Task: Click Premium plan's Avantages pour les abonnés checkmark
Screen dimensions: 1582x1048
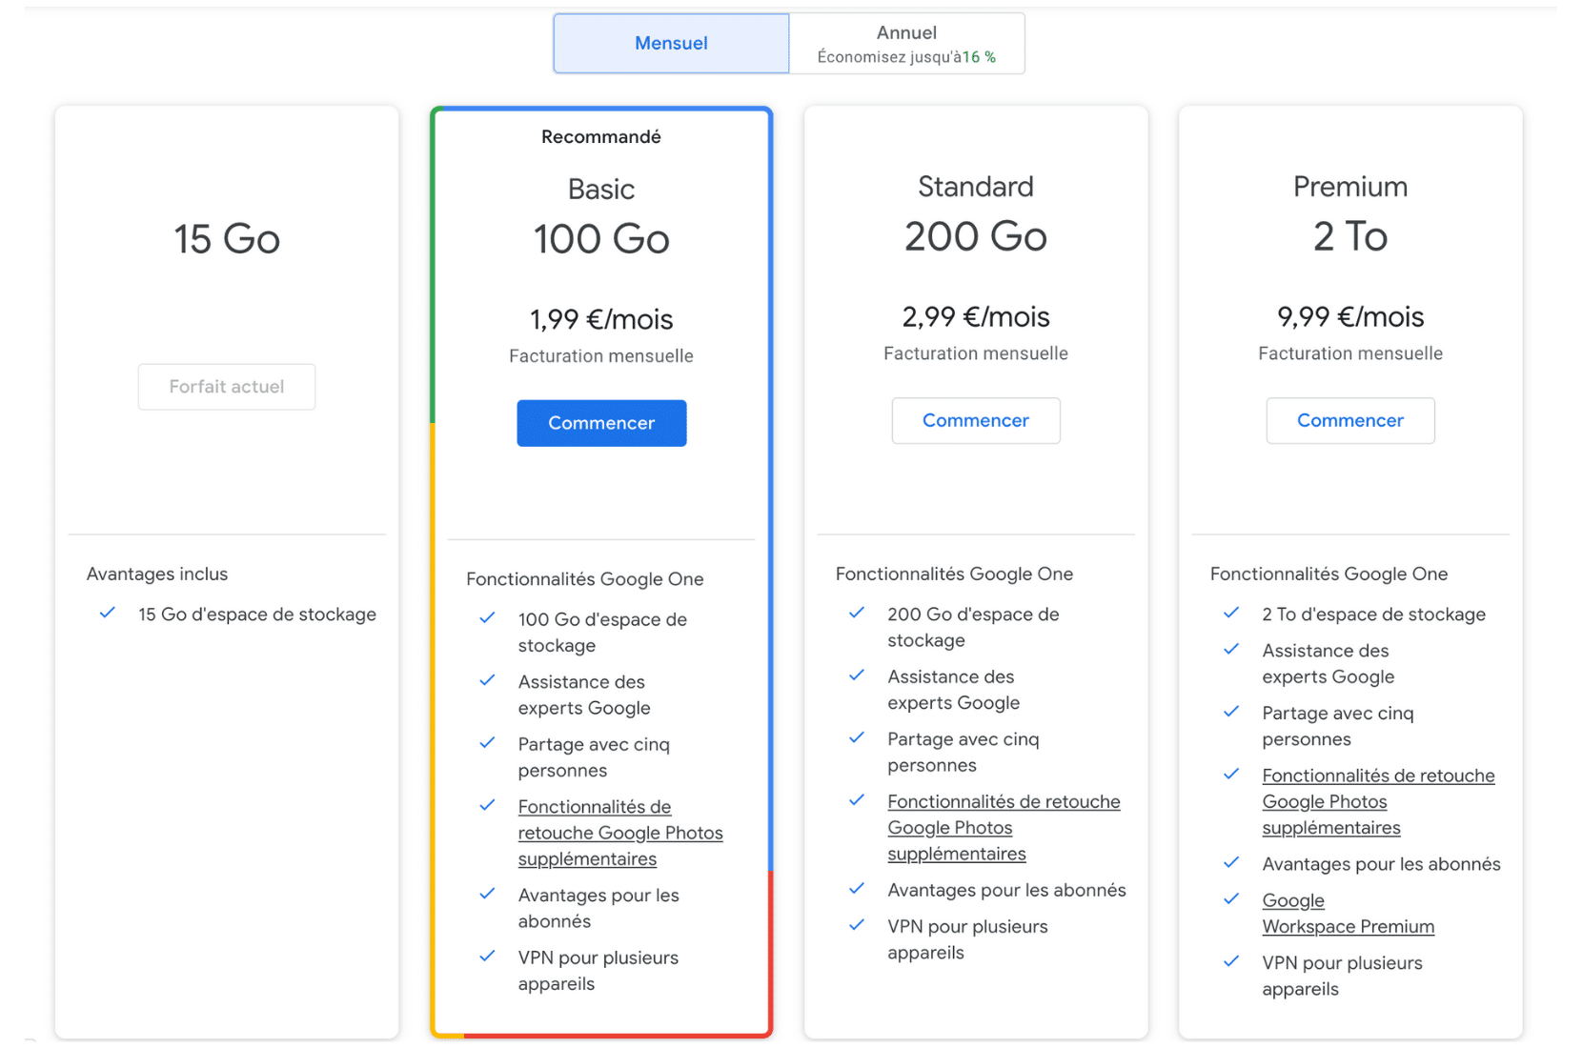Action: click(x=1231, y=862)
